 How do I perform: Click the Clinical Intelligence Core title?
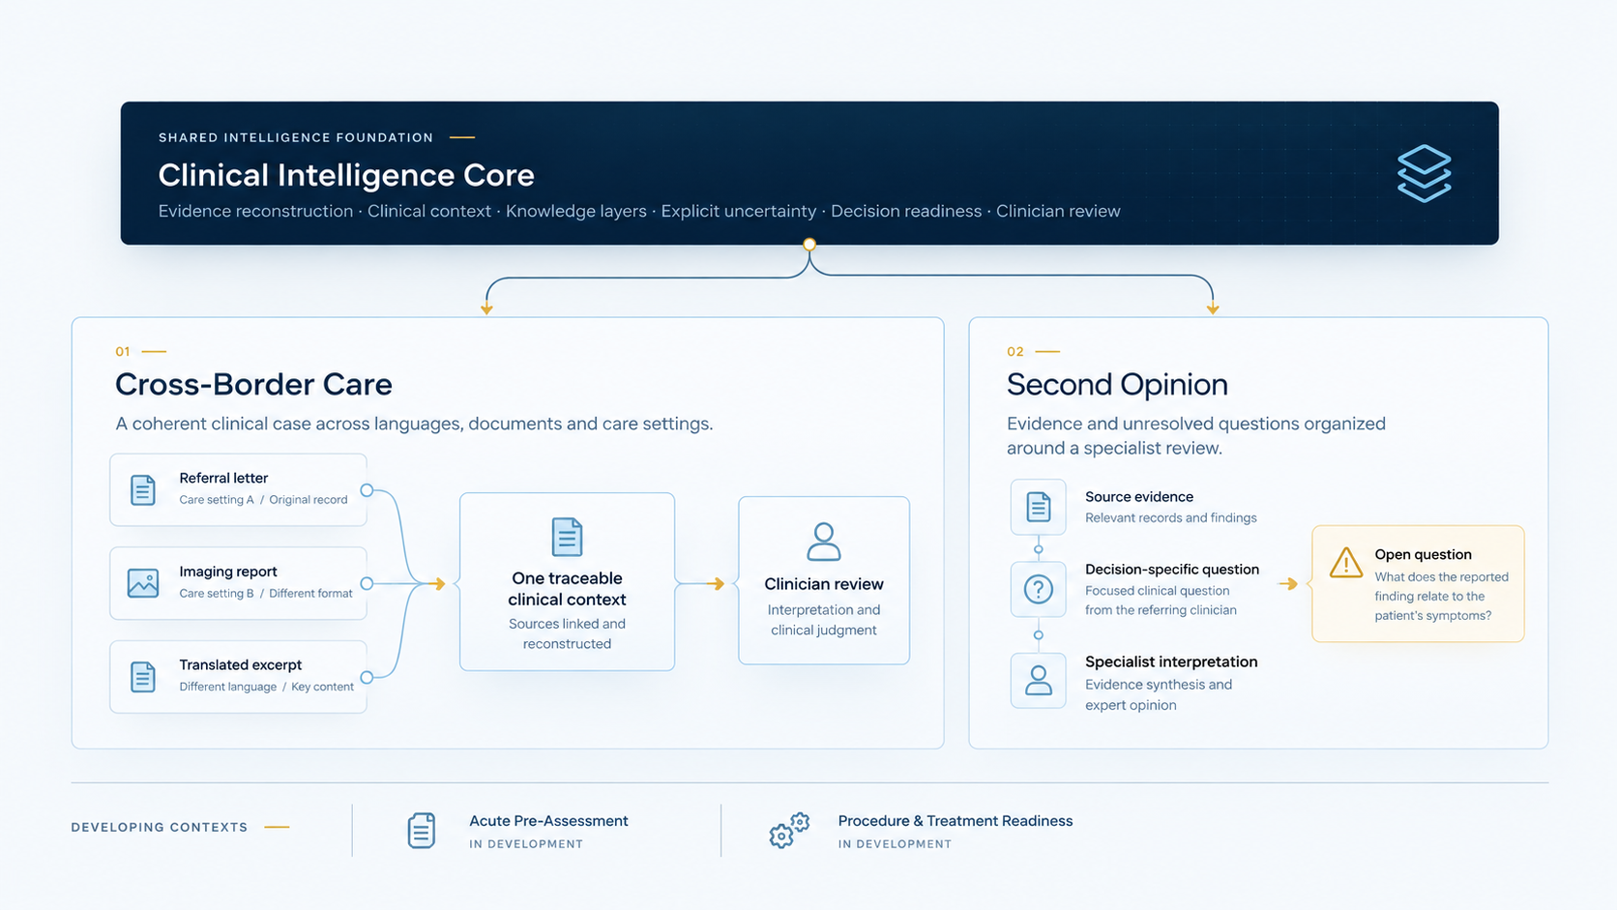pos(346,175)
